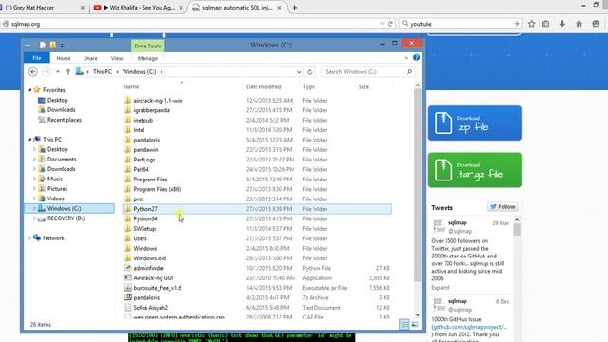The image size is (608, 342).
Task: Select the pandaloris 7z archive icon
Action: click(x=128, y=297)
